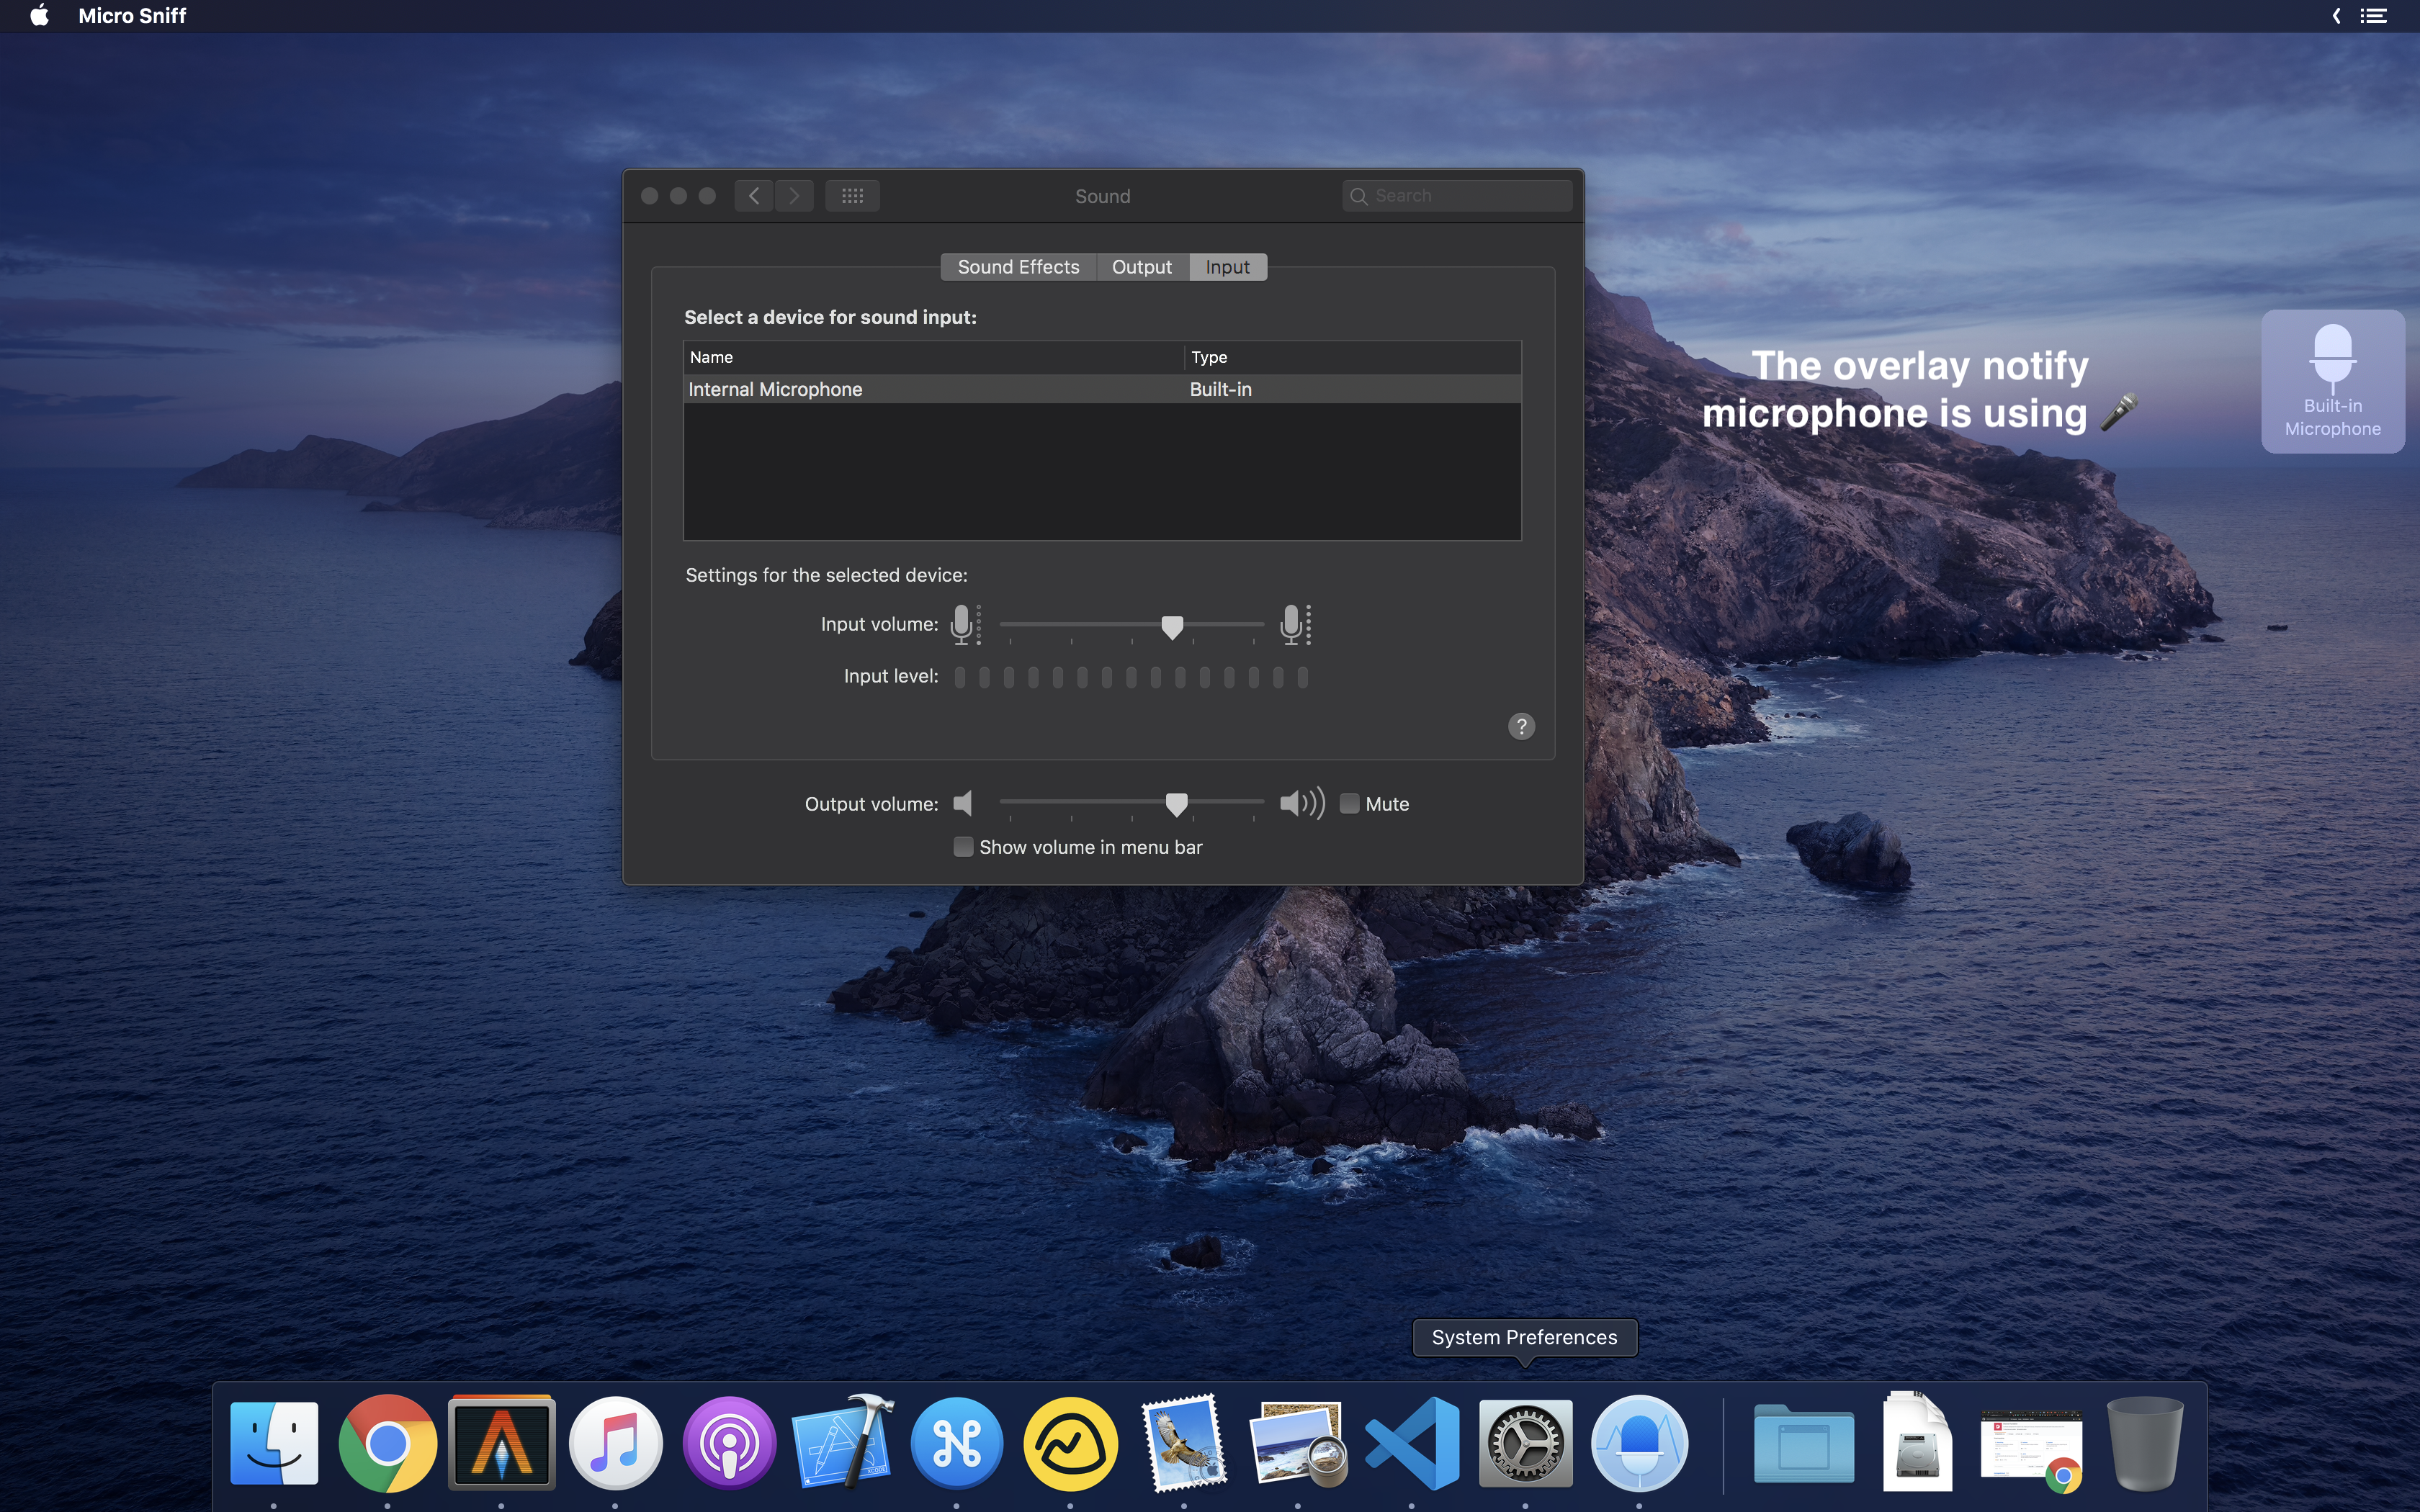Open Notification Center list icon

[2374, 16]
